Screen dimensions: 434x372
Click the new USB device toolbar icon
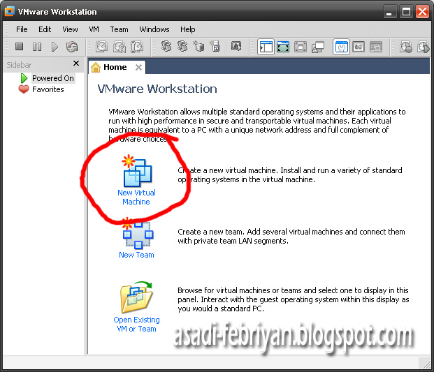pos(215,46)
